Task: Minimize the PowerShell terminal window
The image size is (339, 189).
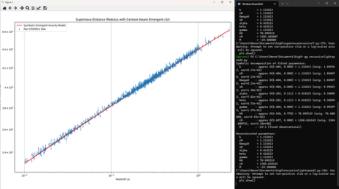Action: (x=319, y=3)
